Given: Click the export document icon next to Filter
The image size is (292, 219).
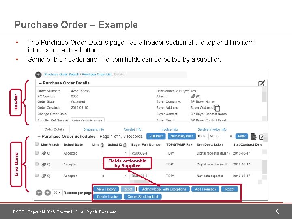Looking at the screenshot, I should 253,137.
